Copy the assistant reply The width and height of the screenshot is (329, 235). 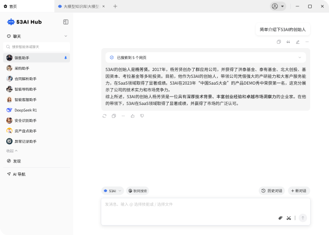tap(114, 116)
